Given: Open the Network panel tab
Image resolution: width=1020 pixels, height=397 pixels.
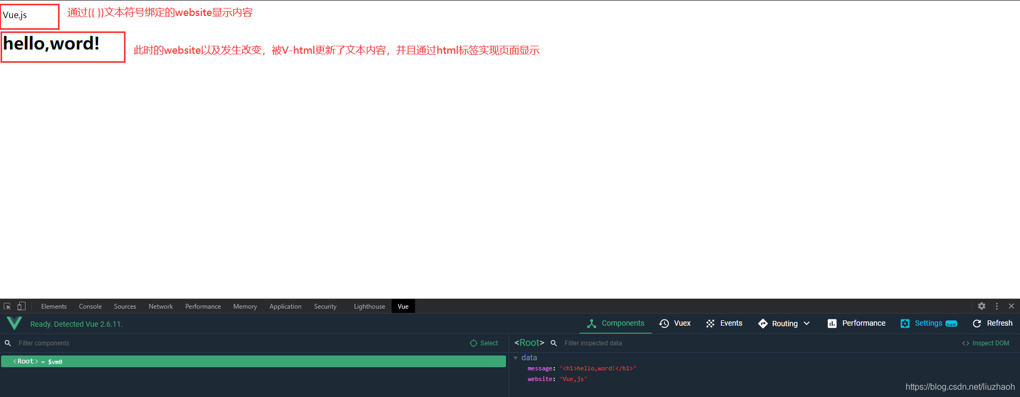Looking at the screenshot, I should pos(161,307).
